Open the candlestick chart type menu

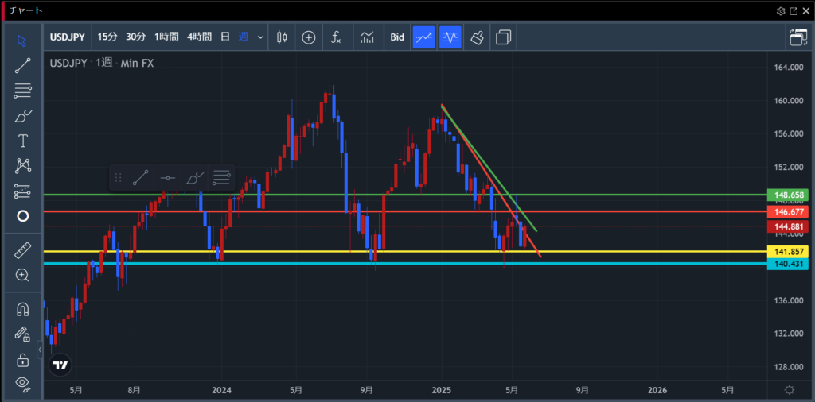[x=283, y=37]
